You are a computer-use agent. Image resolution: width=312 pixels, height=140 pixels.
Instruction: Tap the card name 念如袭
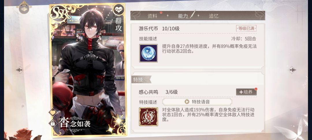point(80,124)
